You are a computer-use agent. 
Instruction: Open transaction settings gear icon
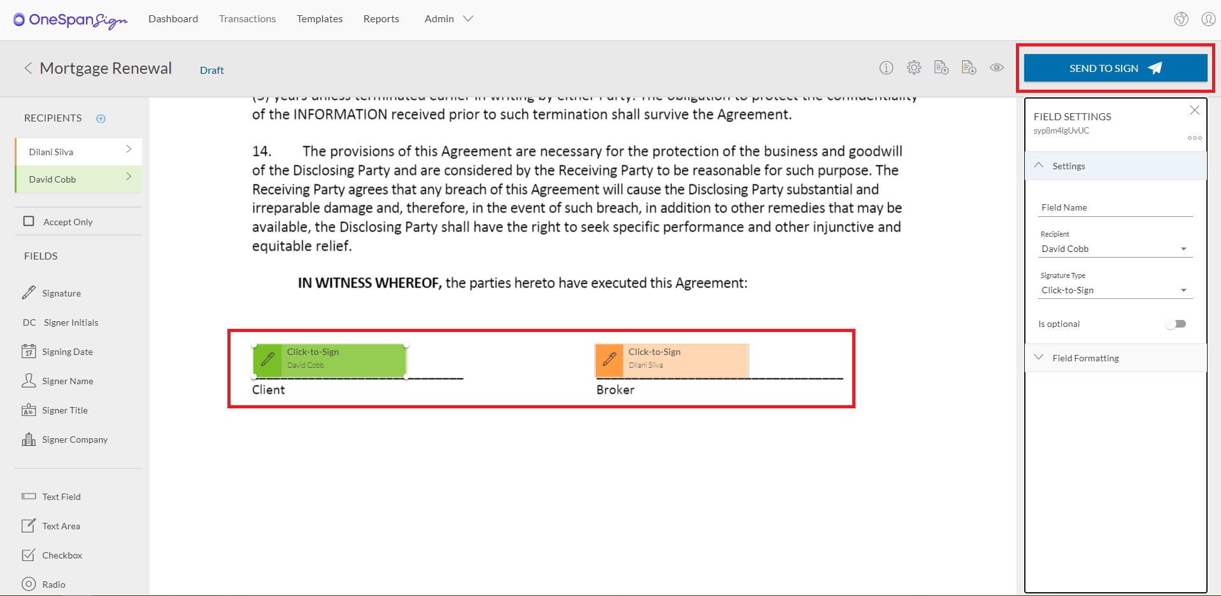914,68
